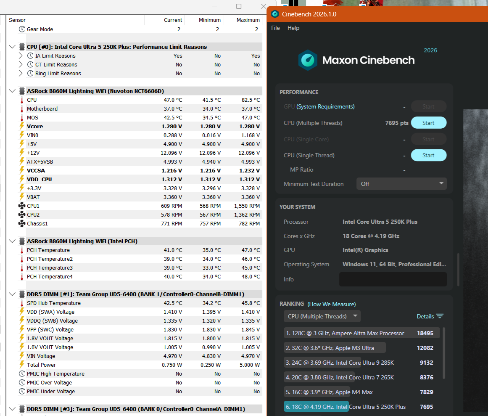
Task: Click the fan icon beside Chassis1
Action: tap(22, 224)
